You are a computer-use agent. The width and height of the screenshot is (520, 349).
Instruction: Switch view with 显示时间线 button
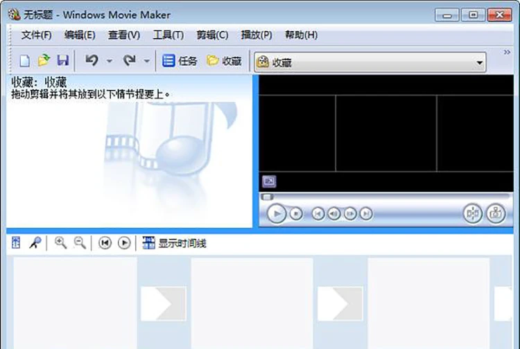coord(174,243)
